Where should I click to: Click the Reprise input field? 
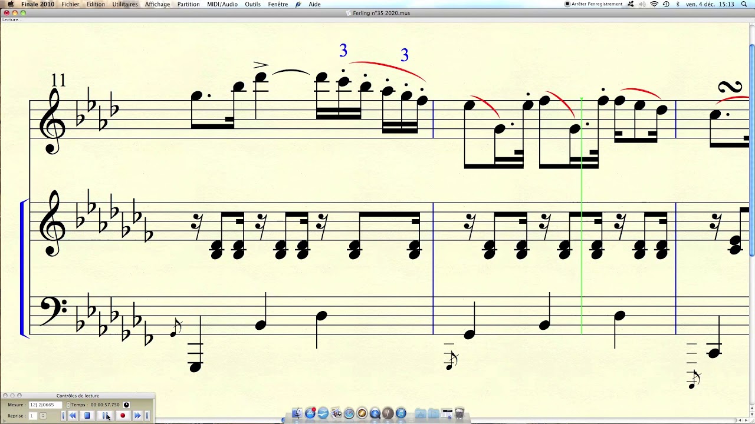click(33, 416)
